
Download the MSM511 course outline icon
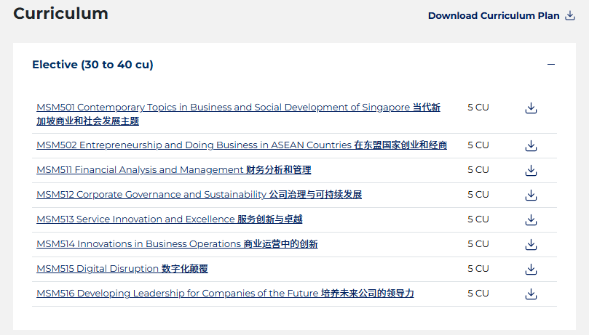tap(531, 170)
